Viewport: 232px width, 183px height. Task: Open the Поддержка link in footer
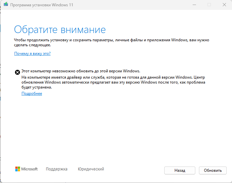[57, 169]
